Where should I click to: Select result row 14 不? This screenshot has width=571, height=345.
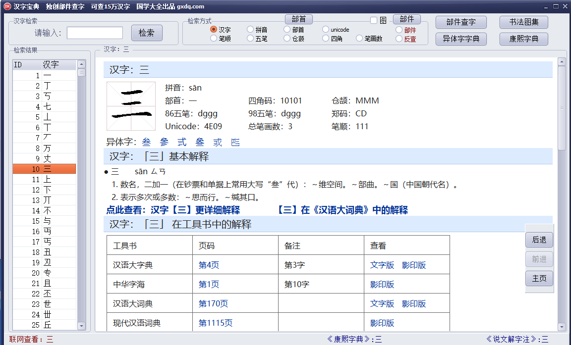click(x=45, y=211)
